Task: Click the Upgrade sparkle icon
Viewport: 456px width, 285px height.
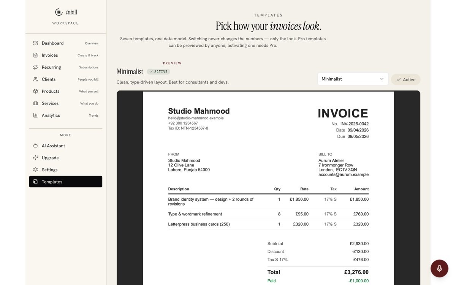Action: coord(35,158)
